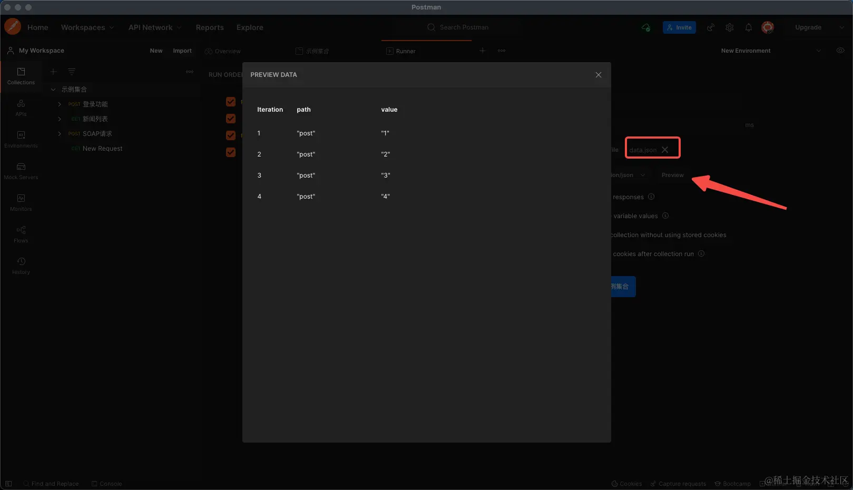Click the value "4" in iteration 4
The height and width of the screenshot is (490, 853).
coord(386,197)
